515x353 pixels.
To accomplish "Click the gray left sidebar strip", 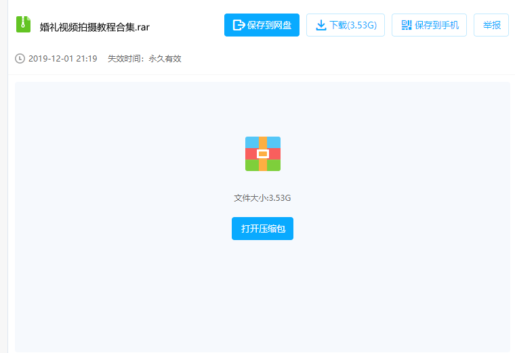I will 4,176.
